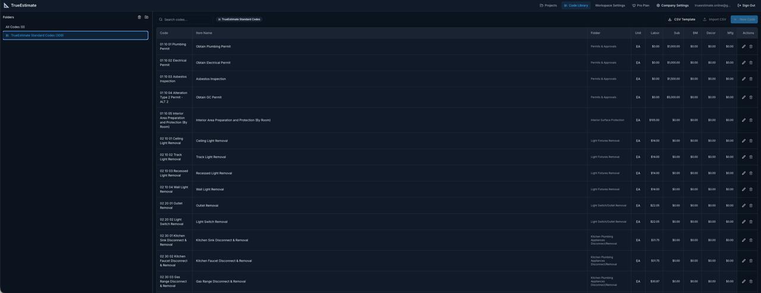Edit the Obtain Plumbing Permit row

(x=743, y=46)
